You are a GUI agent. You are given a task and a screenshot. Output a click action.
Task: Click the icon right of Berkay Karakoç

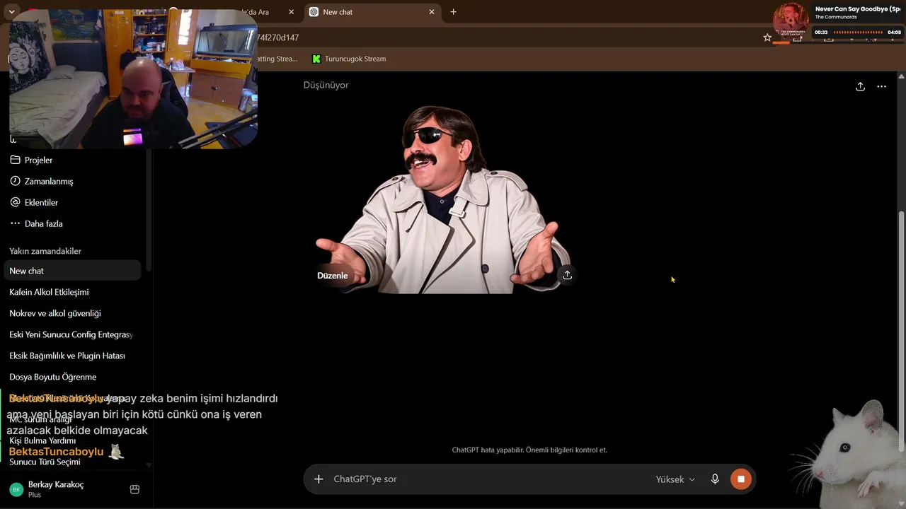134,489
